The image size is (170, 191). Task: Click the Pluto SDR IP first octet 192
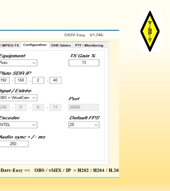click(x=5, y=80)
